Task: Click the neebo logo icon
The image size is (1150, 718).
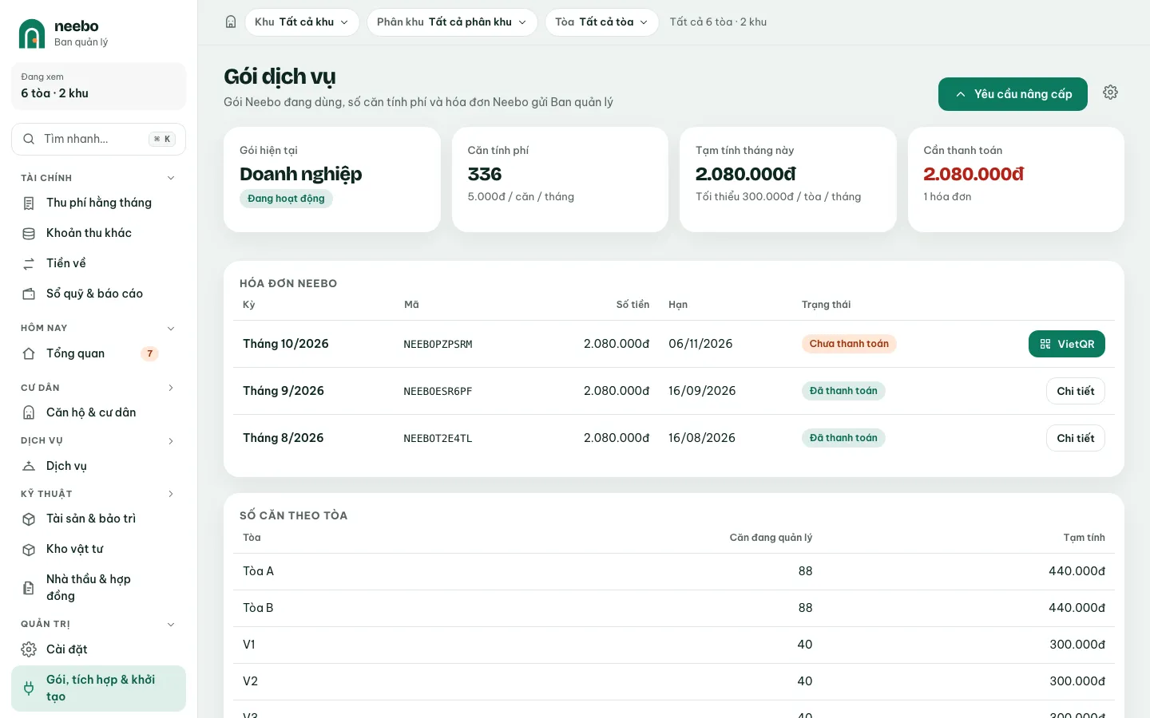Action: 32,34
